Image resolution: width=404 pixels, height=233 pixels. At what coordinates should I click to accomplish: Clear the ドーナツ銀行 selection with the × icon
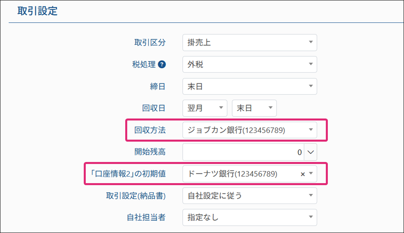click(x=302, y=174)
